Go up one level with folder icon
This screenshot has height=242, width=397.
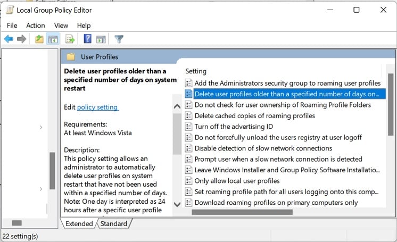tap(39, 39)
